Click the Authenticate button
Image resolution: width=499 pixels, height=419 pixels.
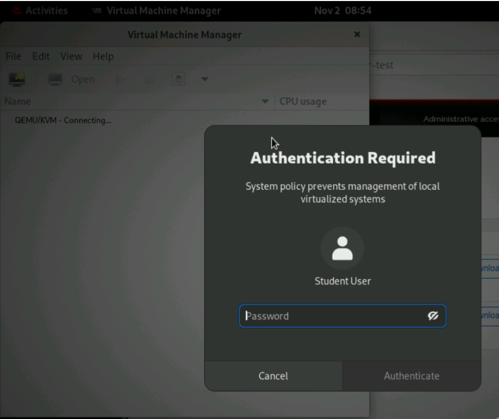411,376
